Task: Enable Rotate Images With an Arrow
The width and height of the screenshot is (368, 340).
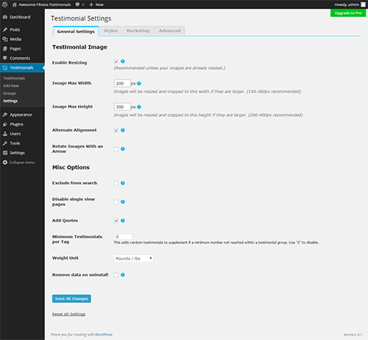Action: pyautogui.click(x=116, y=149)
